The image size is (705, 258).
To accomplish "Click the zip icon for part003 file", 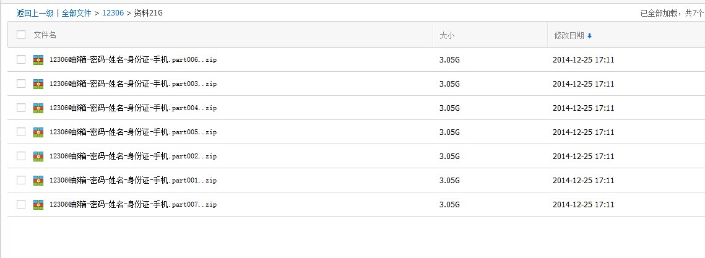I will pyautogui.click(x=38, y=84).
